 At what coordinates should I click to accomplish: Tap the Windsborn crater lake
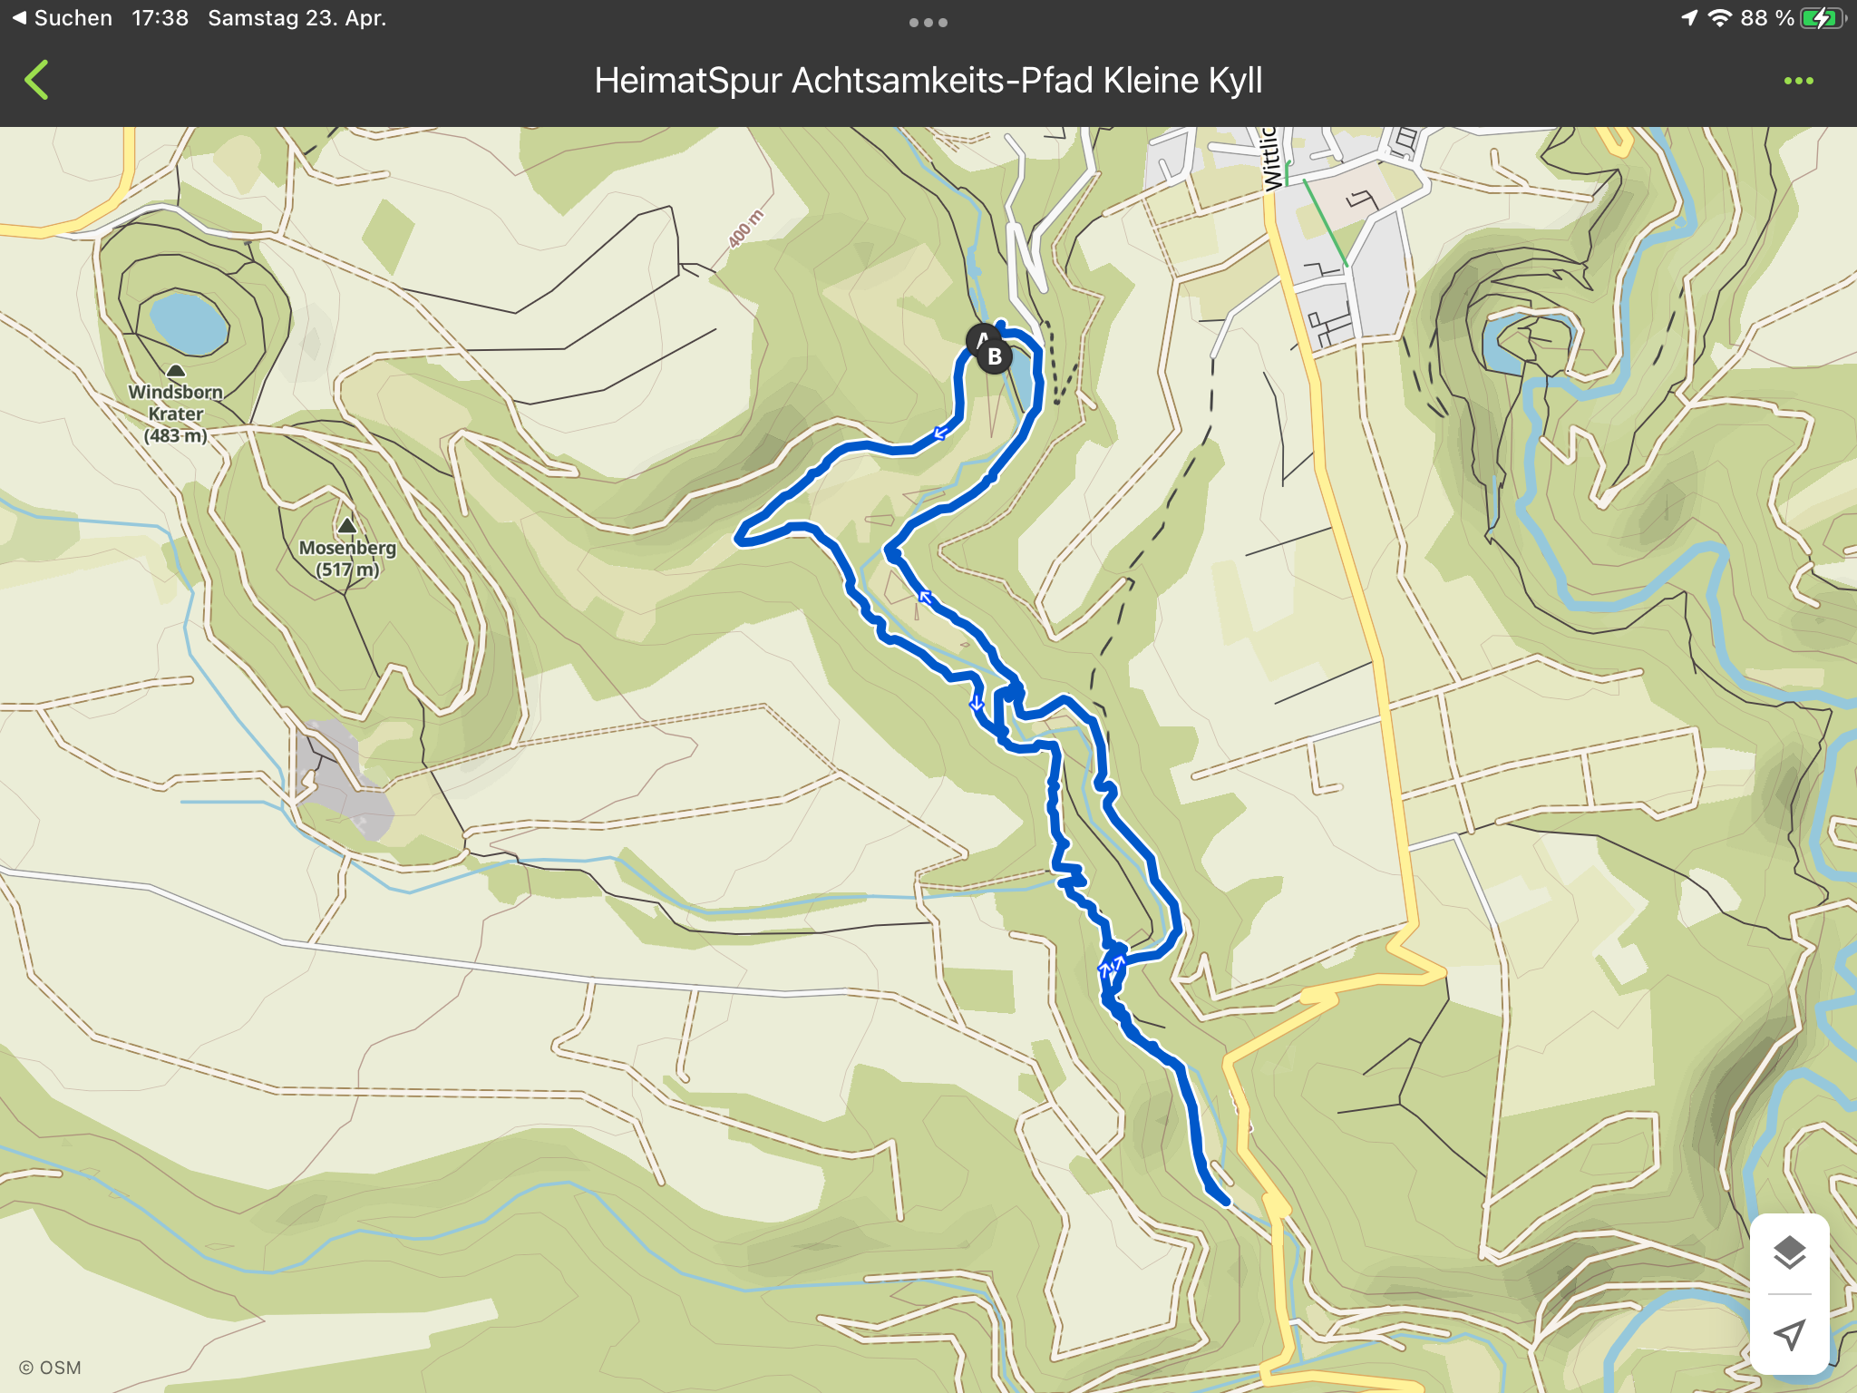tap(188, 323)
